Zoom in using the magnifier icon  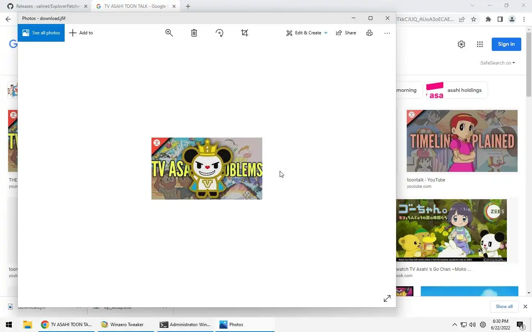click(169, 33)
